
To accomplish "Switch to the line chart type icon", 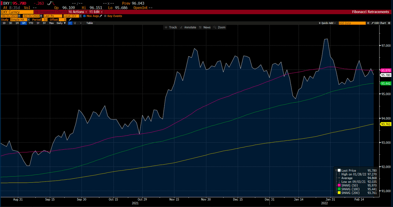I will (x=70, y=23).
